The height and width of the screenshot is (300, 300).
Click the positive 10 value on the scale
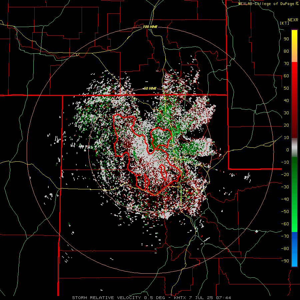(x=286, y=138)
